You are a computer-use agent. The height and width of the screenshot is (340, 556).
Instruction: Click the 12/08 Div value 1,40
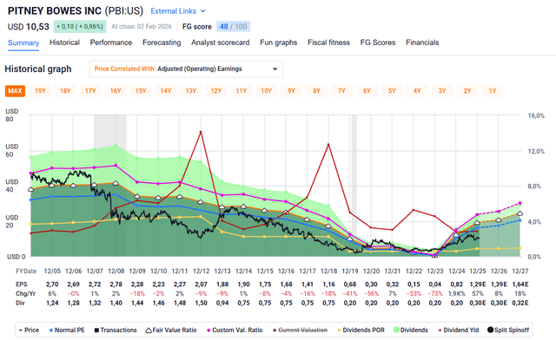pyautogui.click(x=116, y=304)
